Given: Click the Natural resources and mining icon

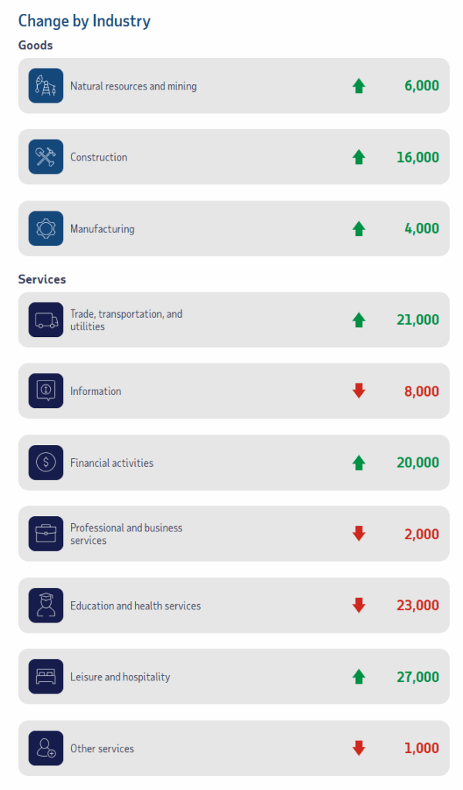Looking at the screenshot, I should (46, 86).
